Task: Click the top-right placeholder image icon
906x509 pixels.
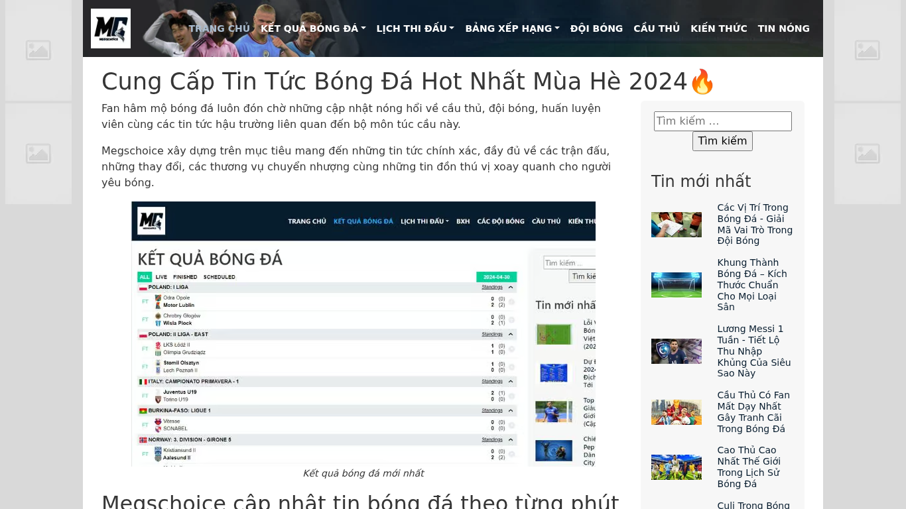Action: click(868, 50)
